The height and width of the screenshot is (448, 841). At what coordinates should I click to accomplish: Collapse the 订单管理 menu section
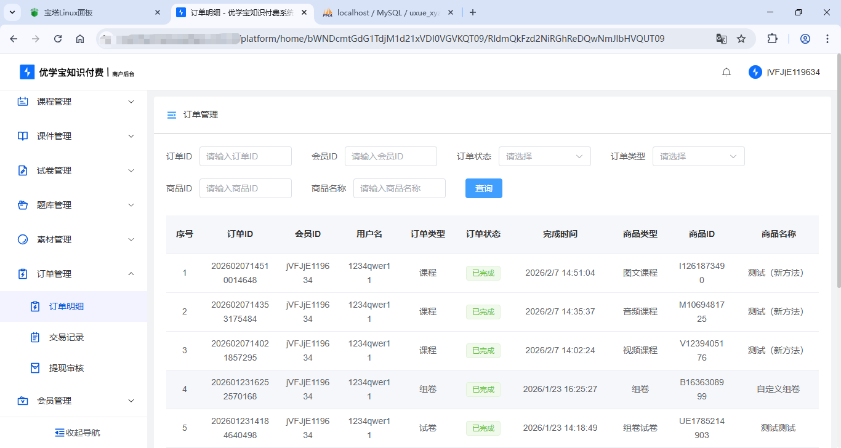tap(131, 274)
